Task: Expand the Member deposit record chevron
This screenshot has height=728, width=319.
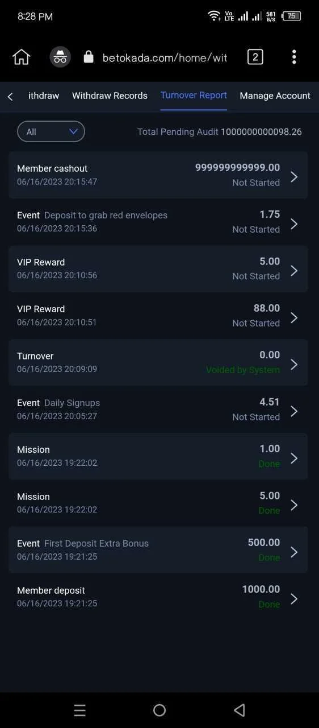Action: tap(294, 598)
